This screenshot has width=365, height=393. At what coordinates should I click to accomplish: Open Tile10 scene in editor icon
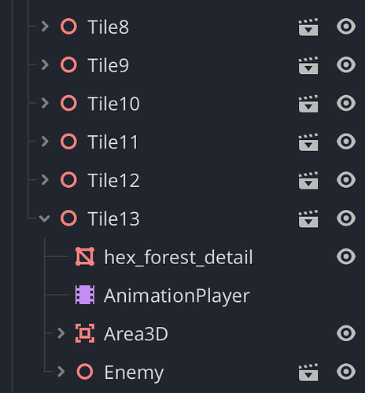pos(308,104)
